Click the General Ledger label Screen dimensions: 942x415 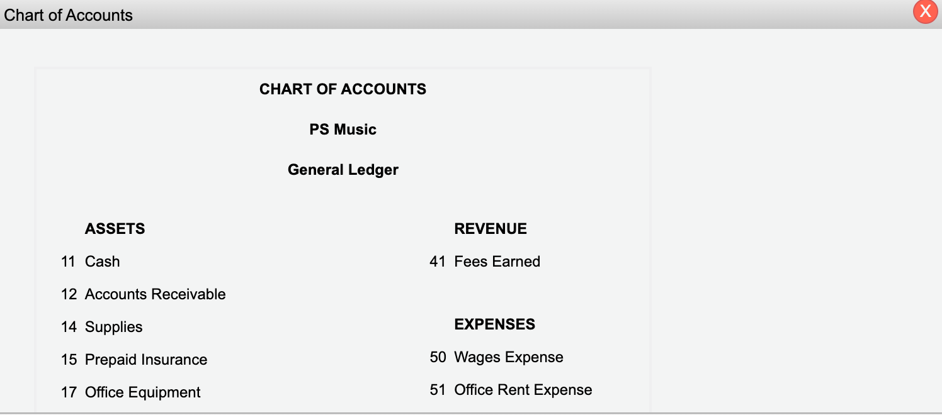(342, 170)
